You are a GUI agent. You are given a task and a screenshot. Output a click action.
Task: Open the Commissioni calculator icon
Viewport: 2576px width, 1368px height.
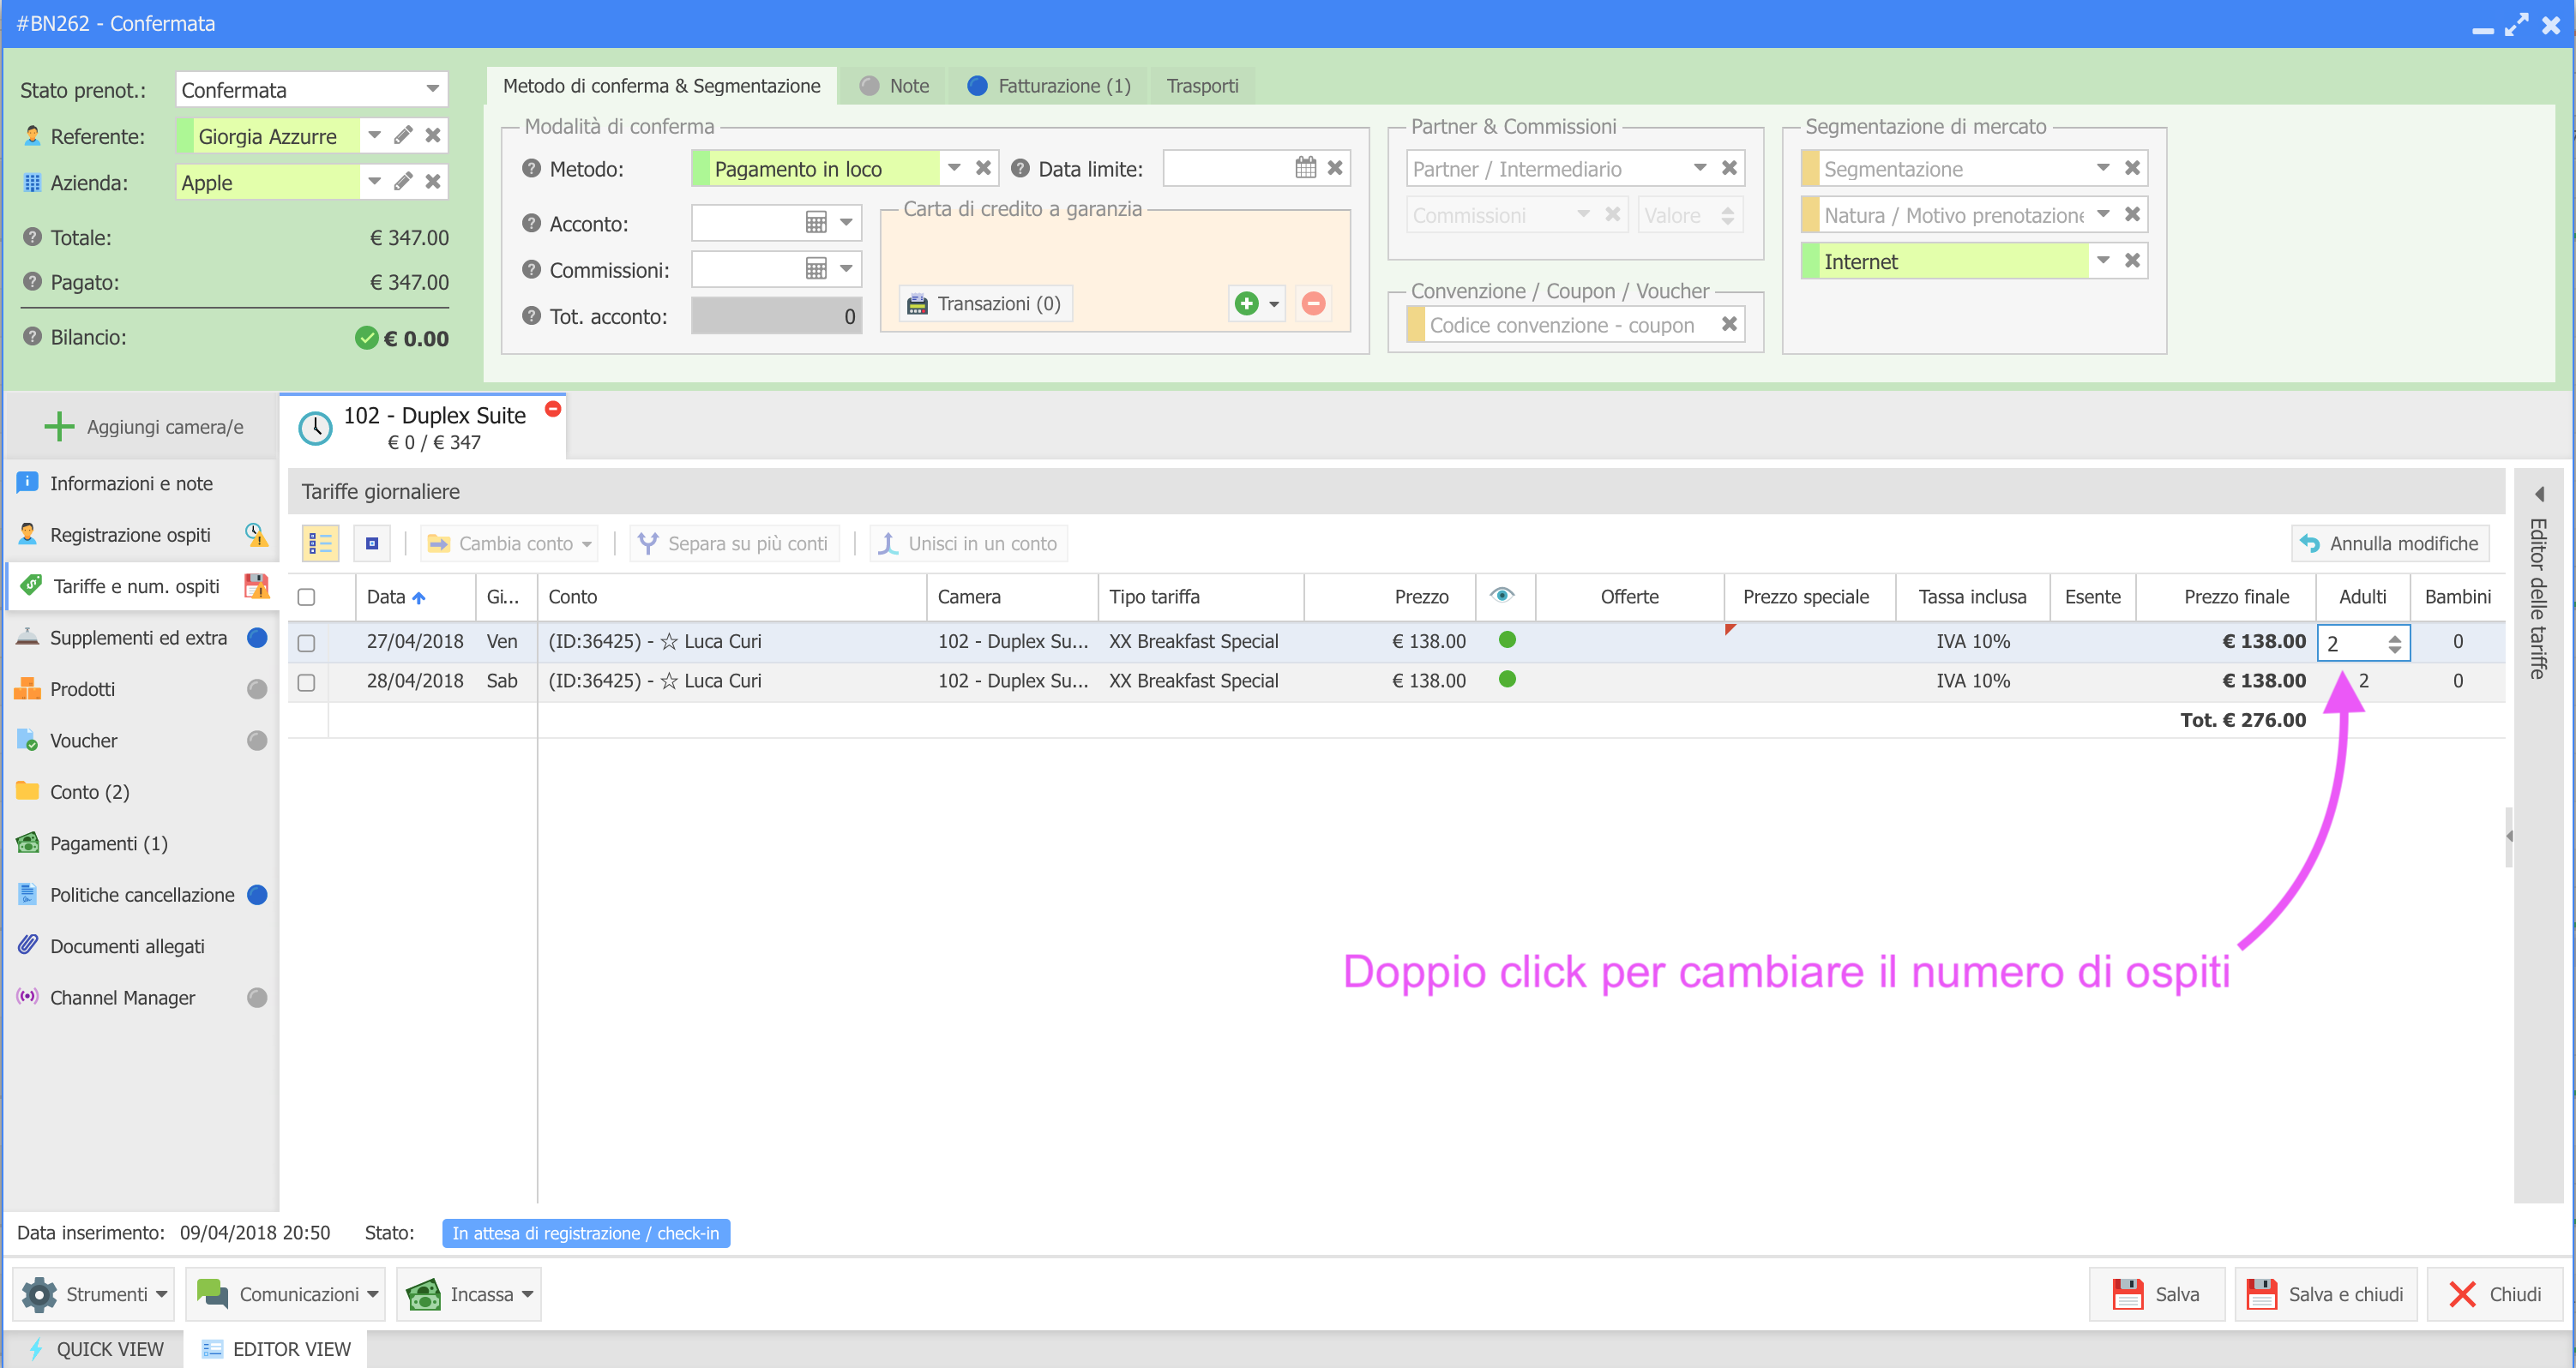[816, 269]
